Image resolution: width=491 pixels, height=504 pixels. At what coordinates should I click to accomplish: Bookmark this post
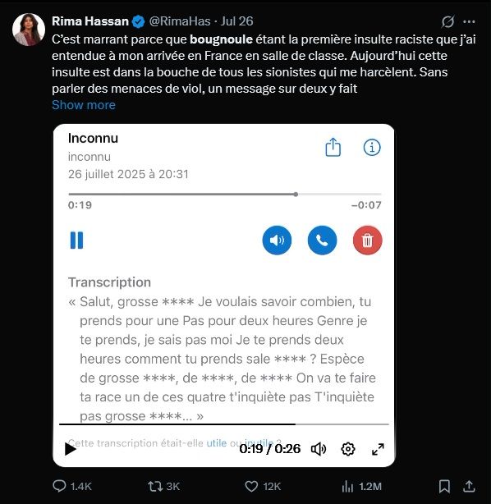coord(444,486)
